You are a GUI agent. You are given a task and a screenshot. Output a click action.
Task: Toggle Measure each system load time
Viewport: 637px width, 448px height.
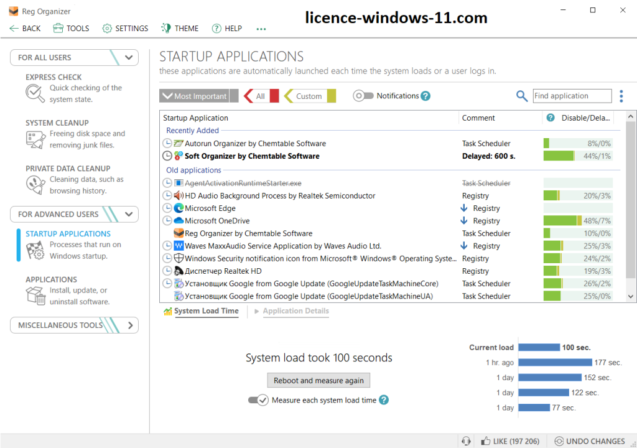(258, 400)
